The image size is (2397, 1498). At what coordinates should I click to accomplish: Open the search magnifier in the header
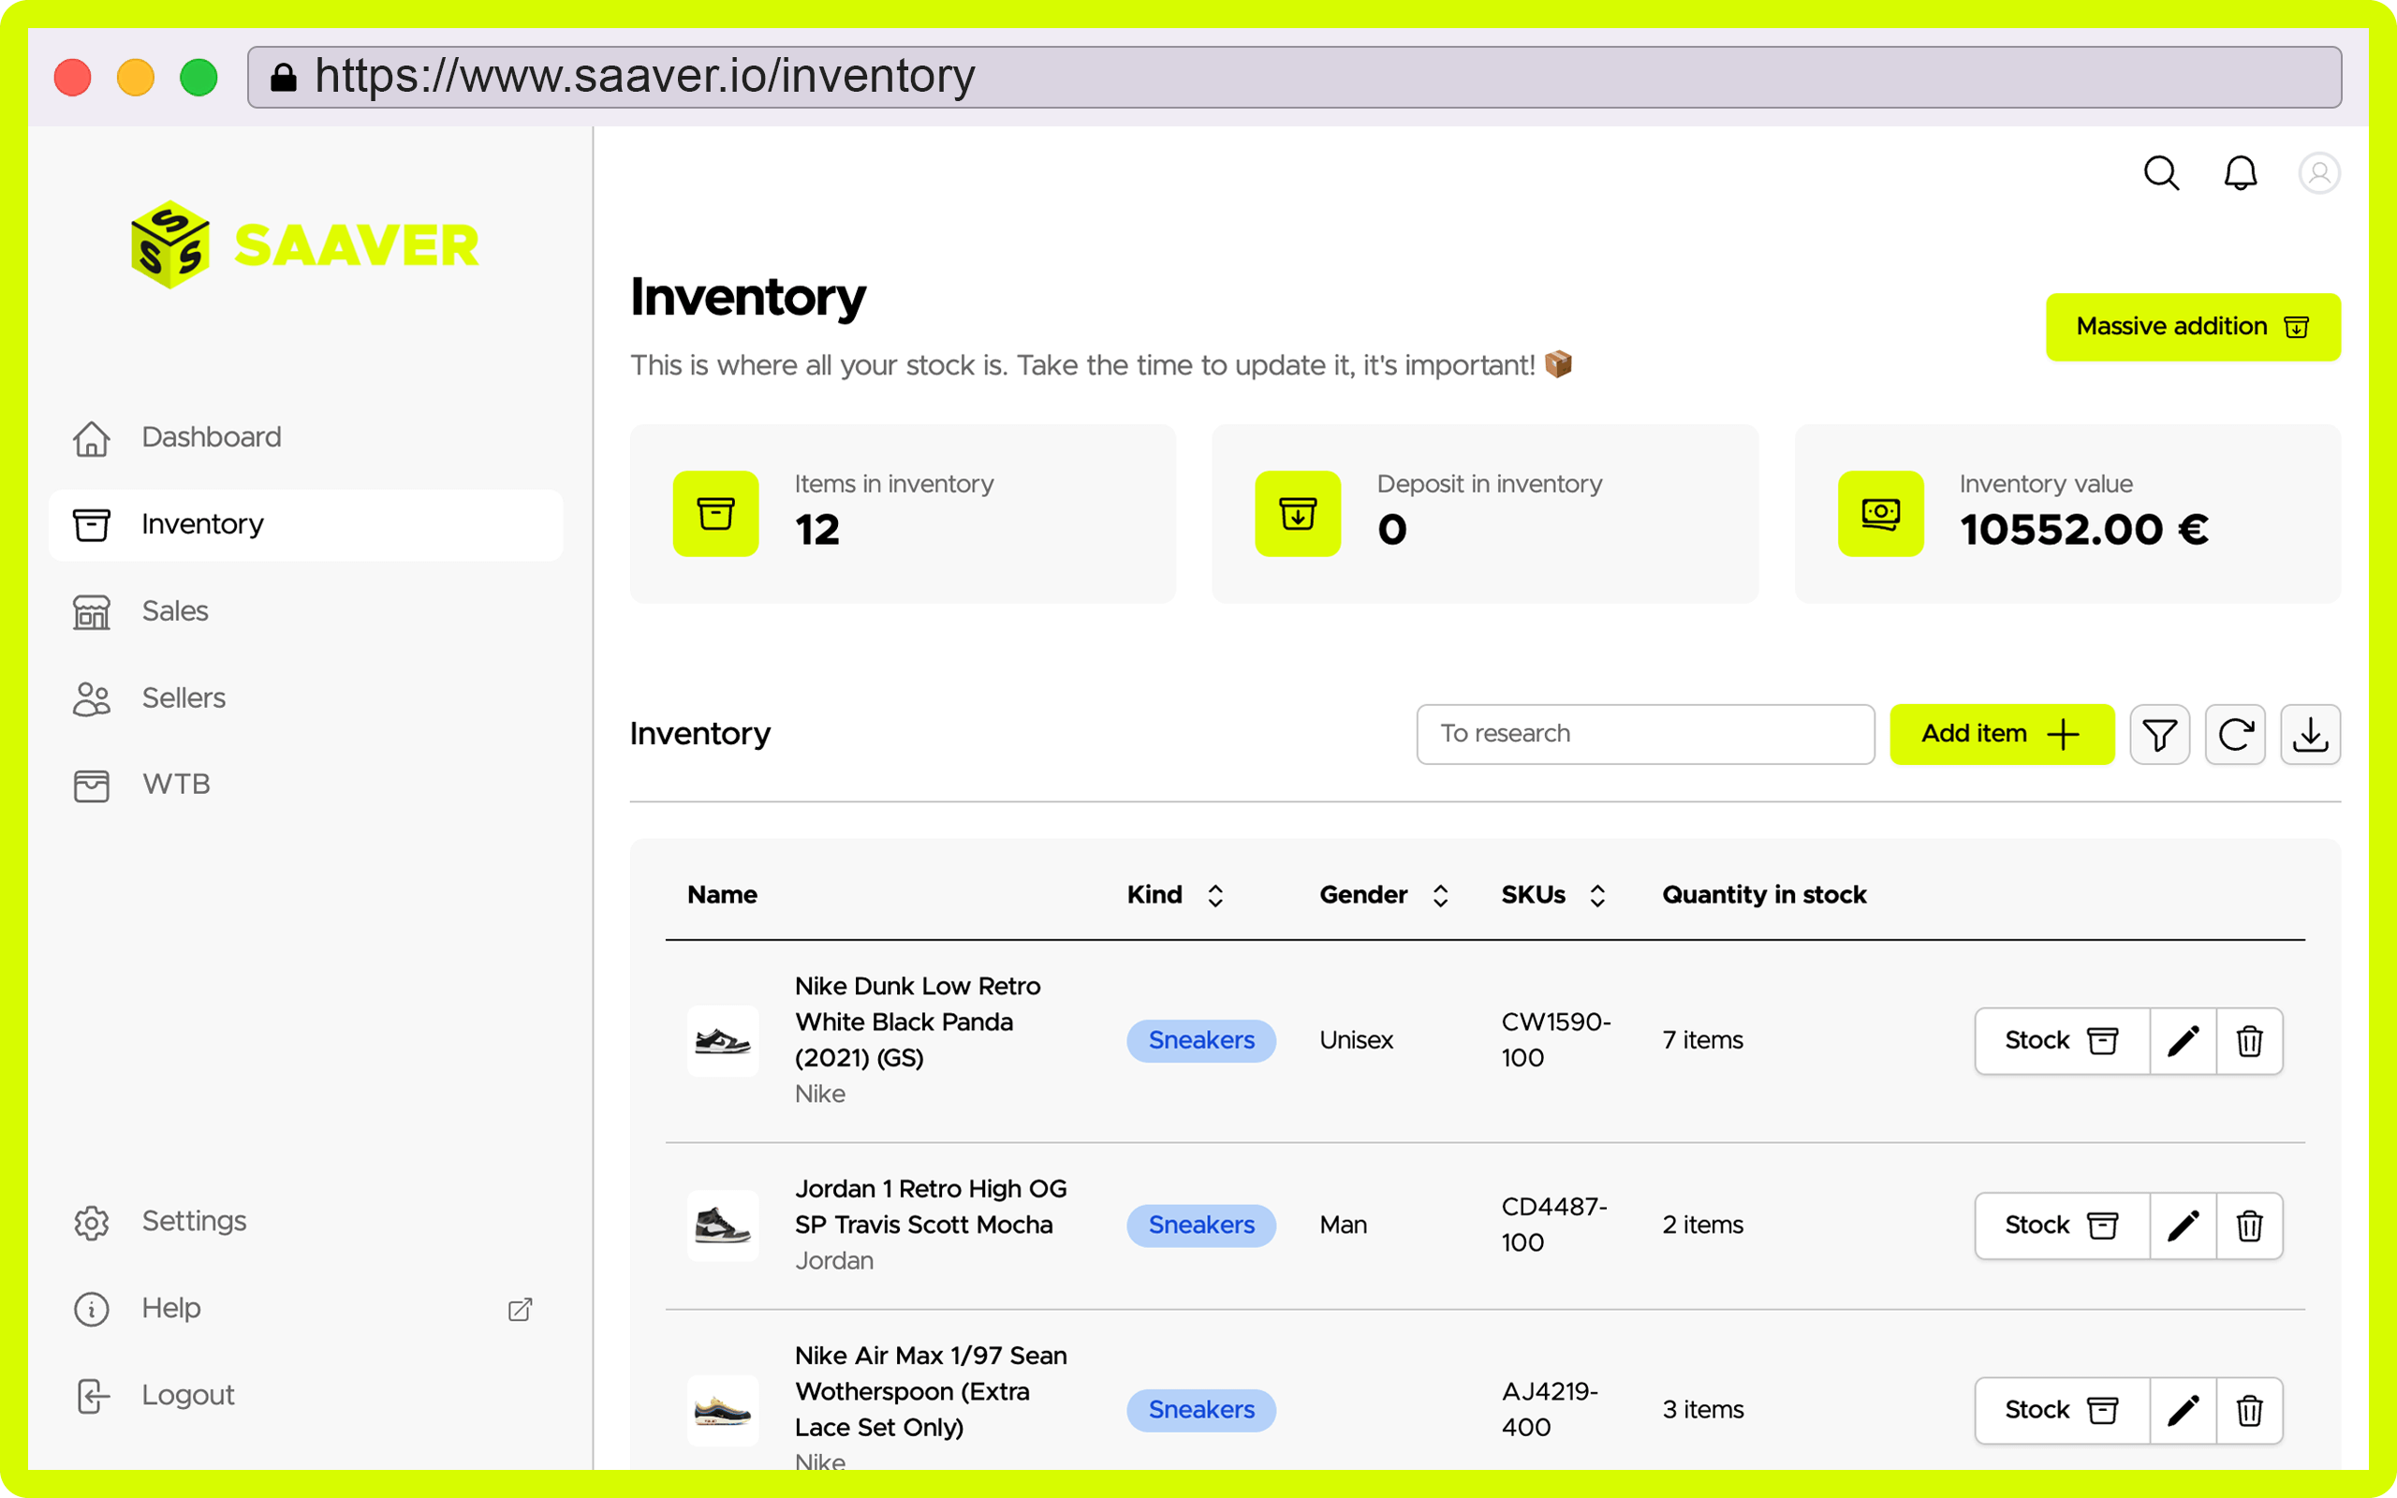pos(2161,173)
